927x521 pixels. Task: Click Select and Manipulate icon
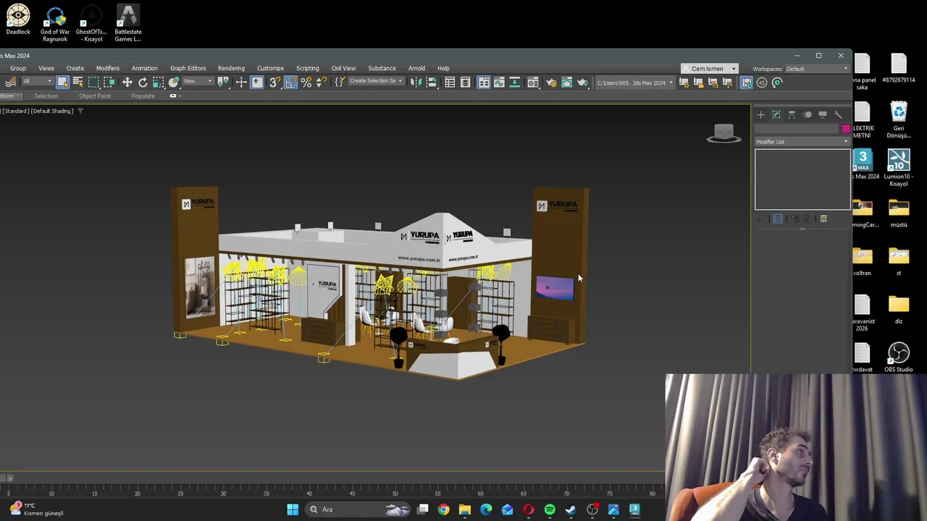(241, 82)
